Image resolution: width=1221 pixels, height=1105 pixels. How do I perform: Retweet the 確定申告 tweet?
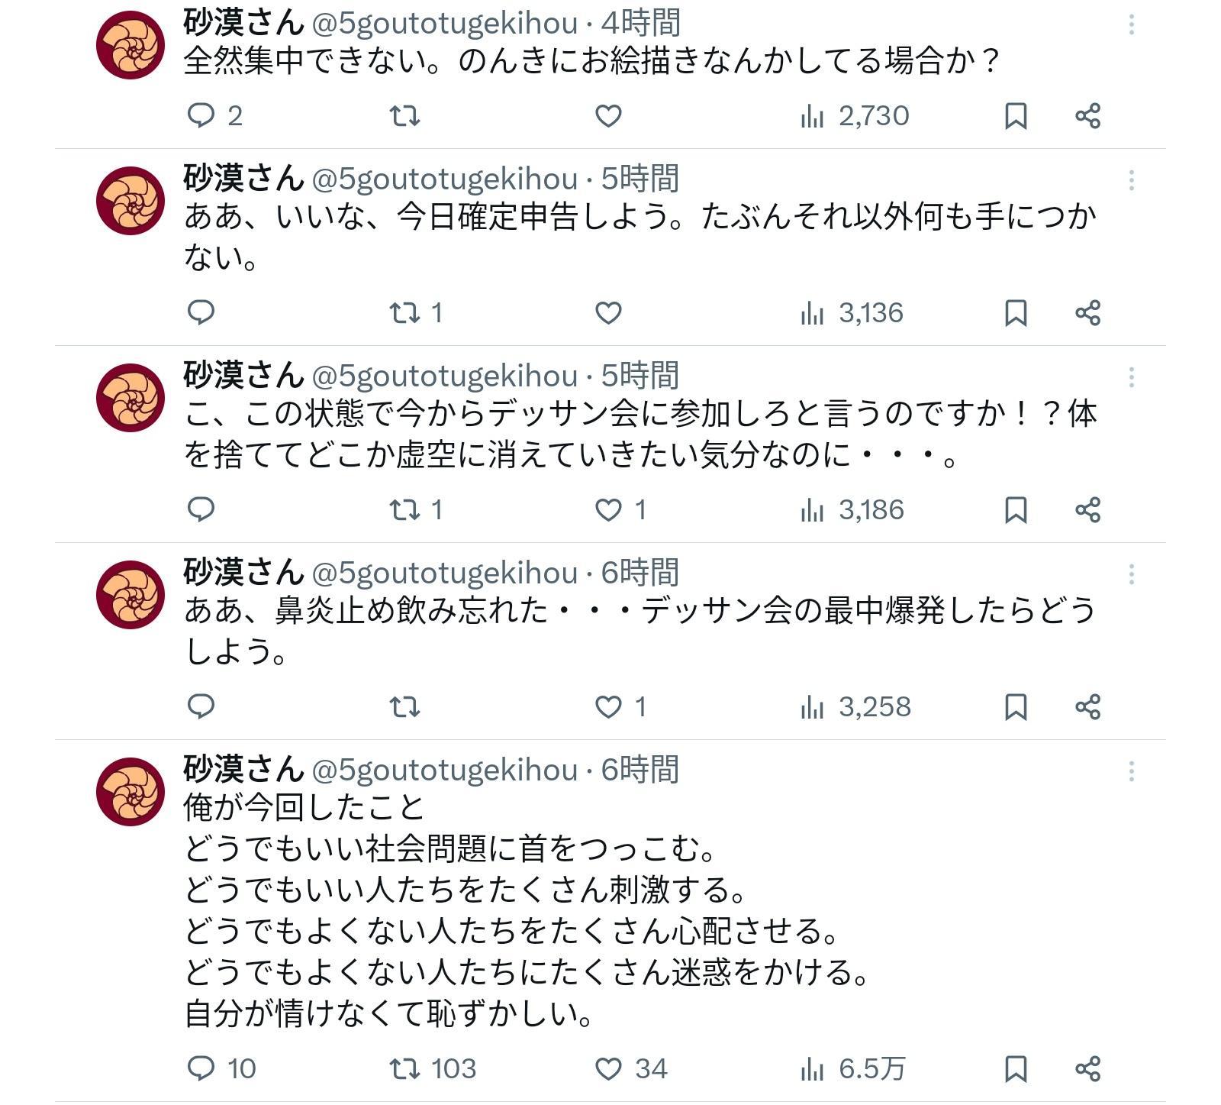(x=404, y=313)
